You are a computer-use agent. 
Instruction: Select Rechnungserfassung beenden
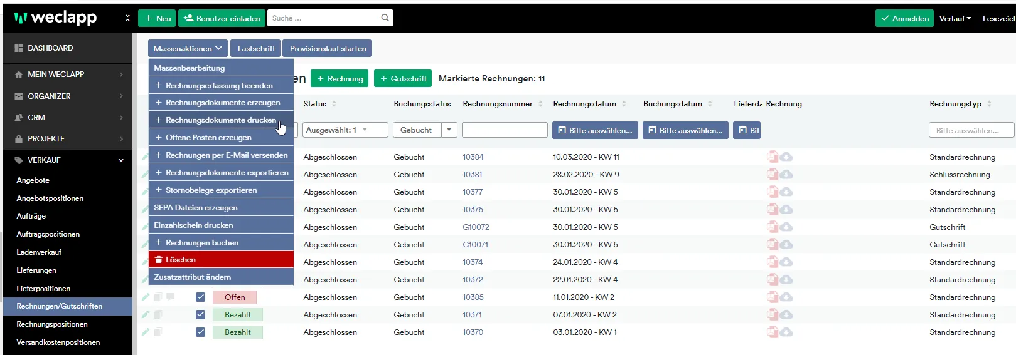tap(221, 85)
